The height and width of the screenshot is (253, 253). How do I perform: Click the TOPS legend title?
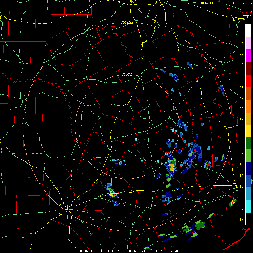point(247,17)
